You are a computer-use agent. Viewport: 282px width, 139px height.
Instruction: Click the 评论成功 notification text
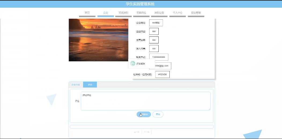click(x=141, y=64)
